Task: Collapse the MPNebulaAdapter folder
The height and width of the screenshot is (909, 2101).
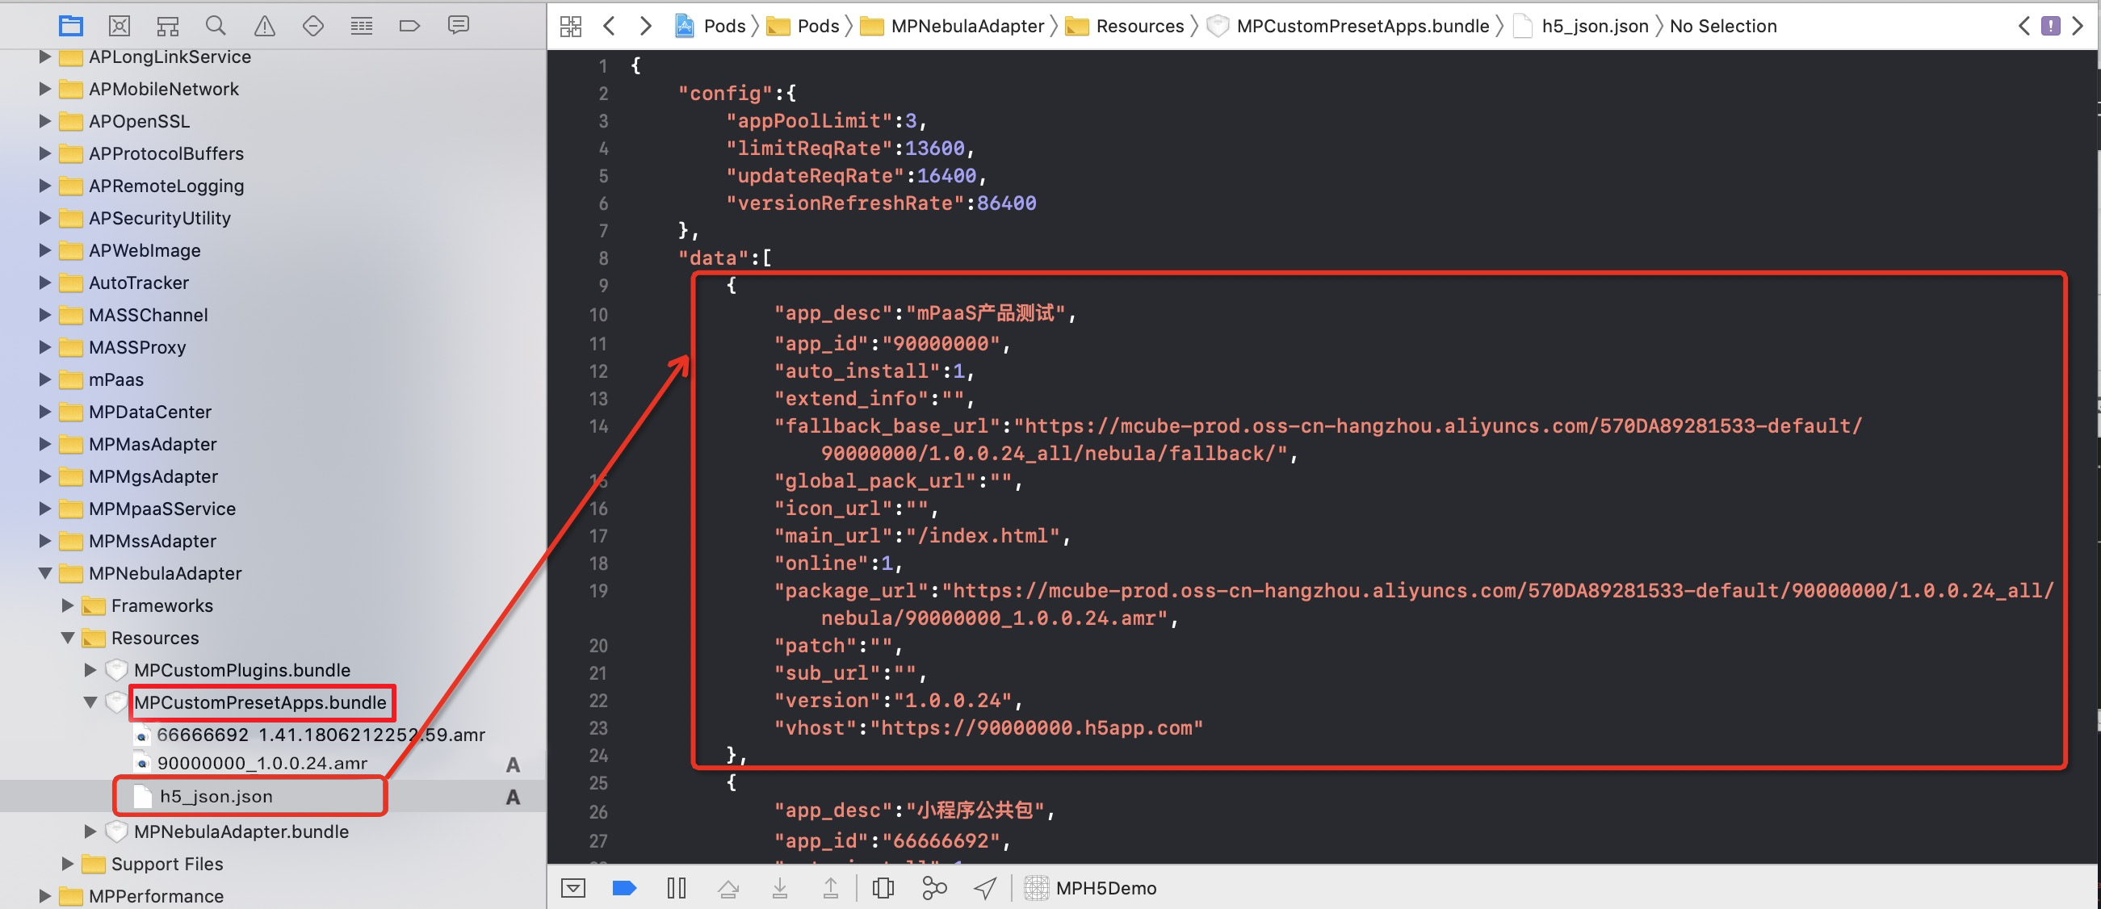Action: (46, 573)
